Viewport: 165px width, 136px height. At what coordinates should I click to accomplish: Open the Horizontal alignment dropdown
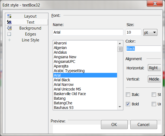[154, 68]
